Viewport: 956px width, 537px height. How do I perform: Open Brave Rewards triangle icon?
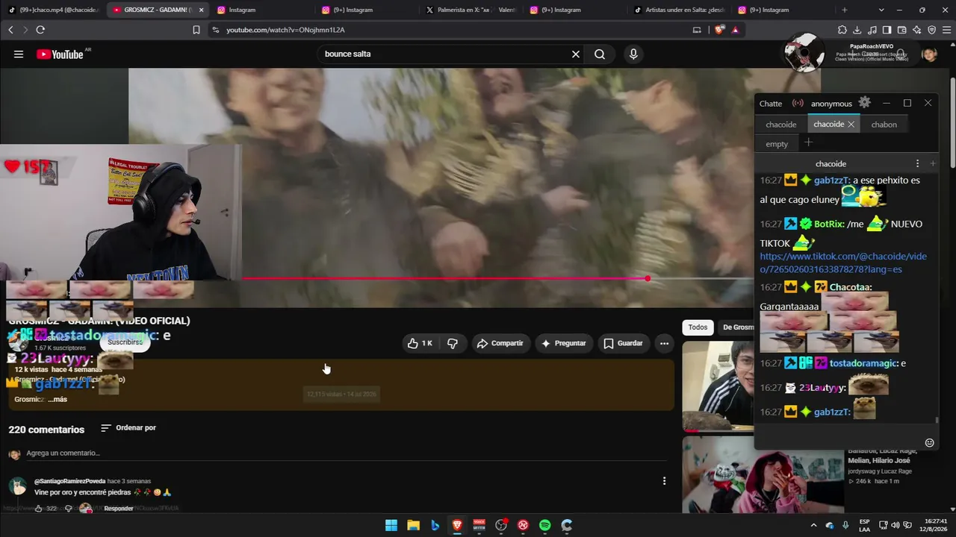(x=736, y=30)
